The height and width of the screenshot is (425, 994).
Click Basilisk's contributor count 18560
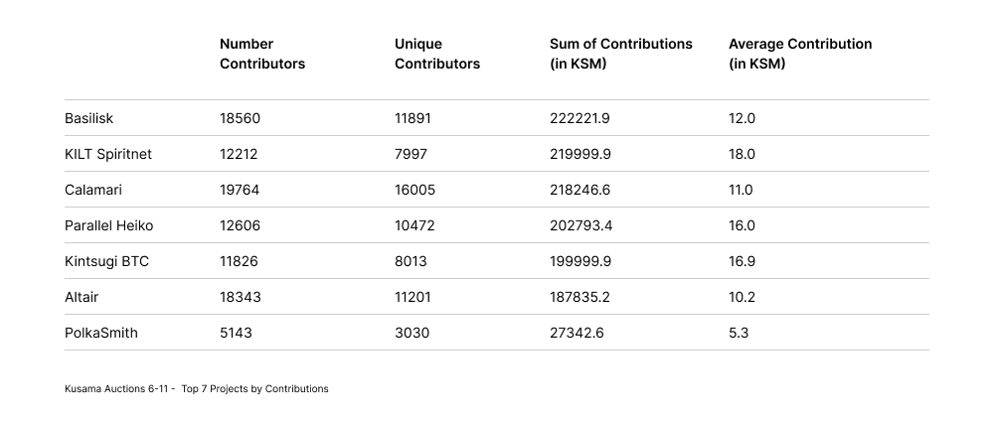240,118
